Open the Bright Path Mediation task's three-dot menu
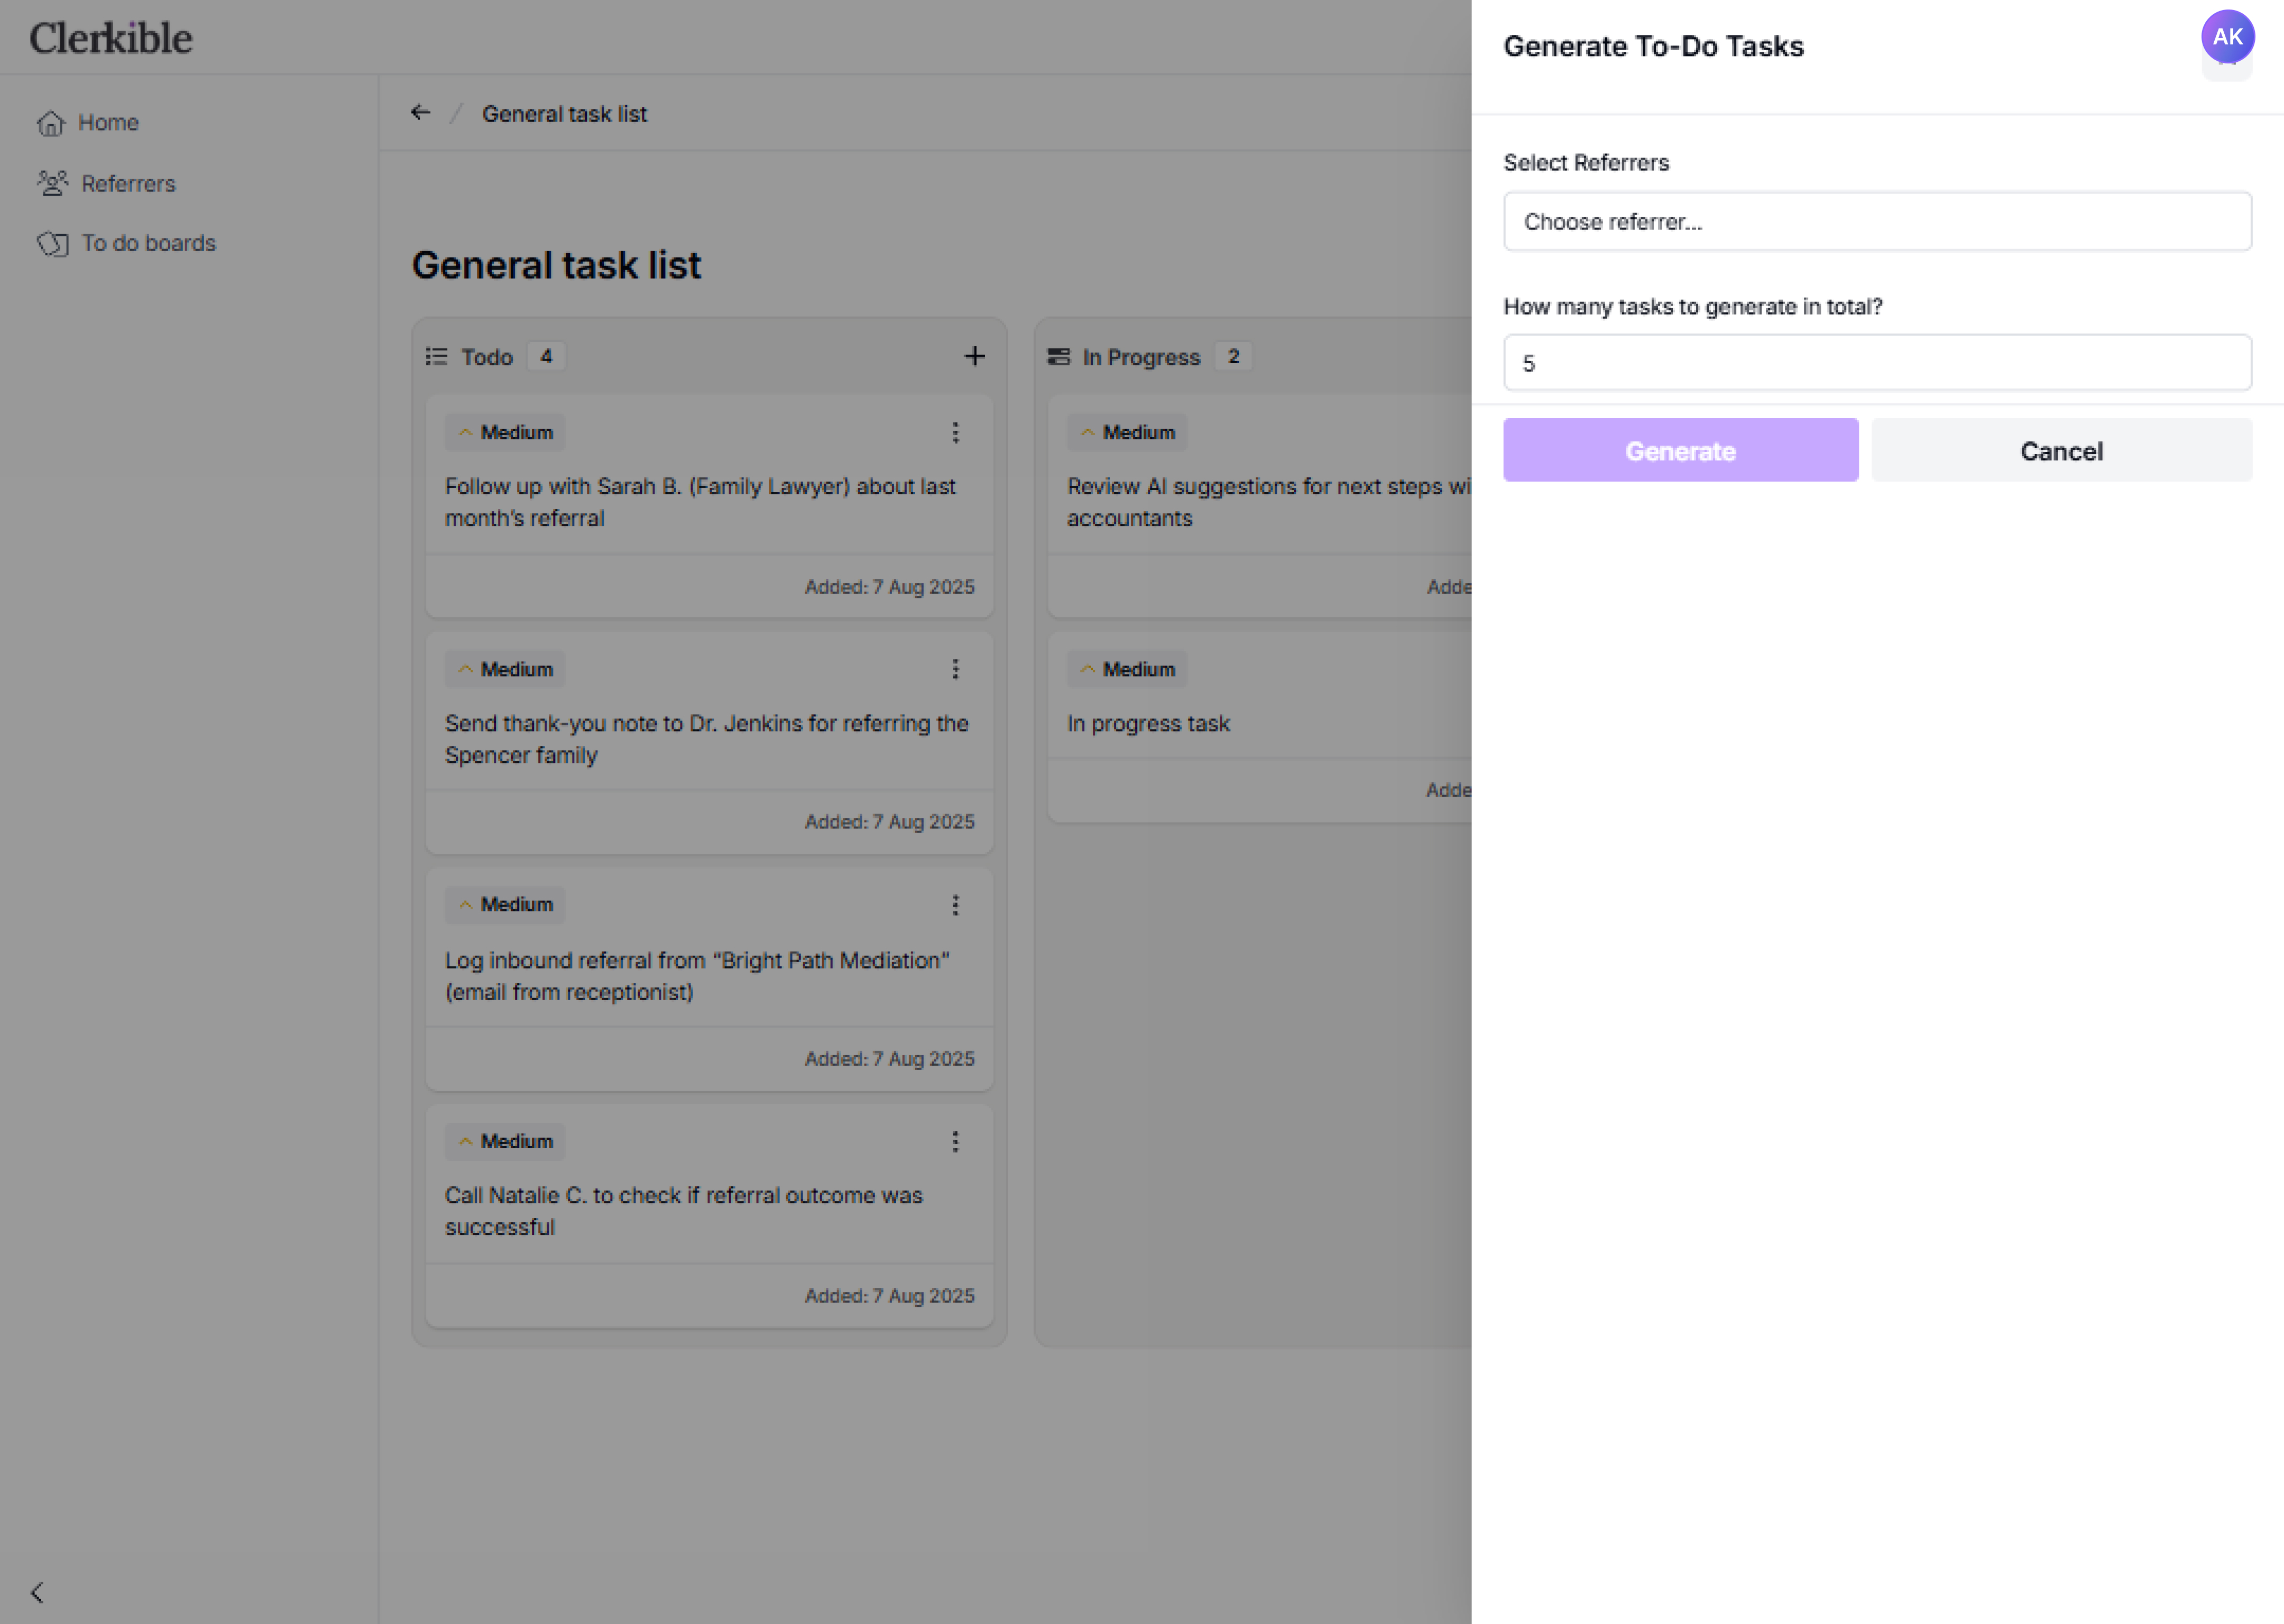 tap(955, 905)
